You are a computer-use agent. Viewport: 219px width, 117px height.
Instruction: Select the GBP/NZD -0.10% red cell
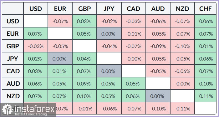click(x=182, y=46)
